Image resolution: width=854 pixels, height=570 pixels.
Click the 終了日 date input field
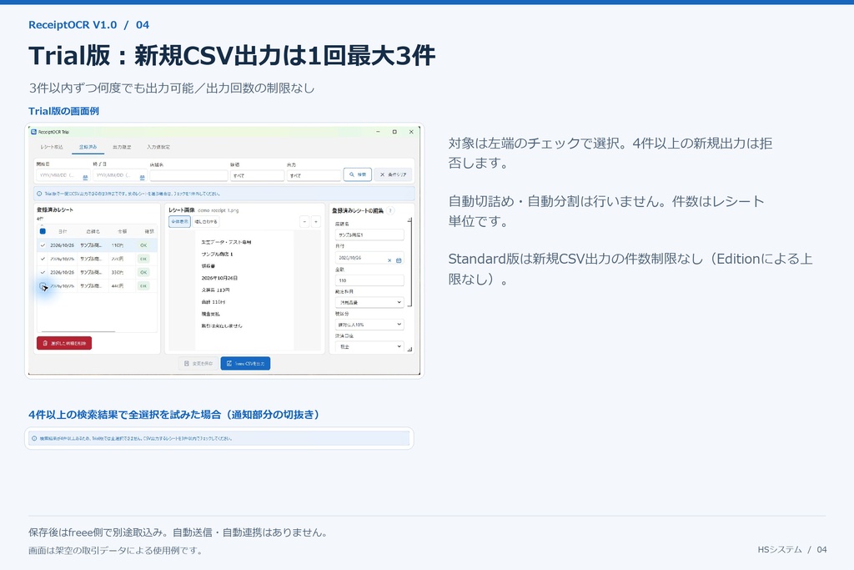click(x=120, y=175)
